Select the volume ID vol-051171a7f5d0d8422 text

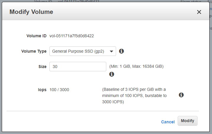coord(72,36)
